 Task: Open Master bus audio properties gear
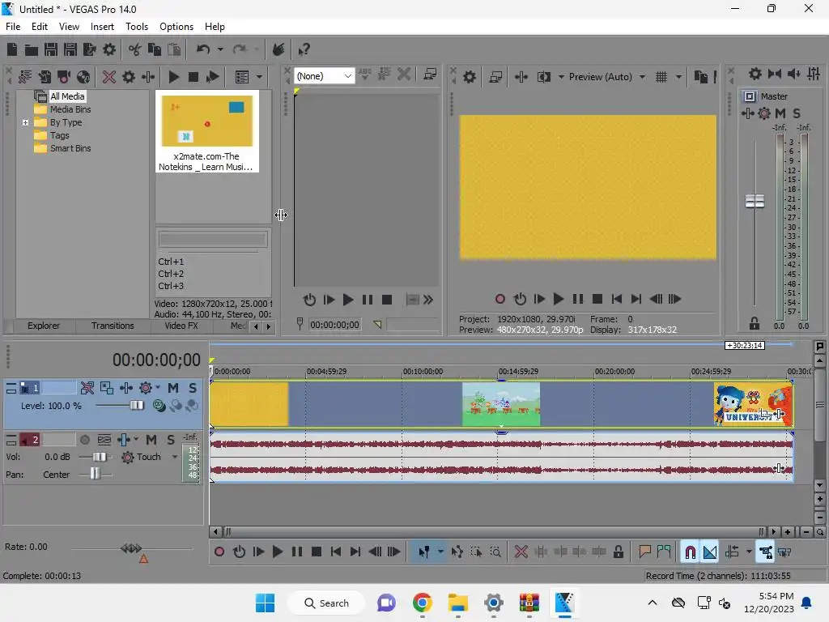coord(755,74)
